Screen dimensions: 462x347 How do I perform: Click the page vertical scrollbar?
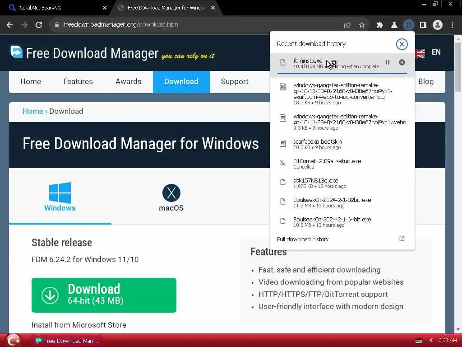[458, 67]
